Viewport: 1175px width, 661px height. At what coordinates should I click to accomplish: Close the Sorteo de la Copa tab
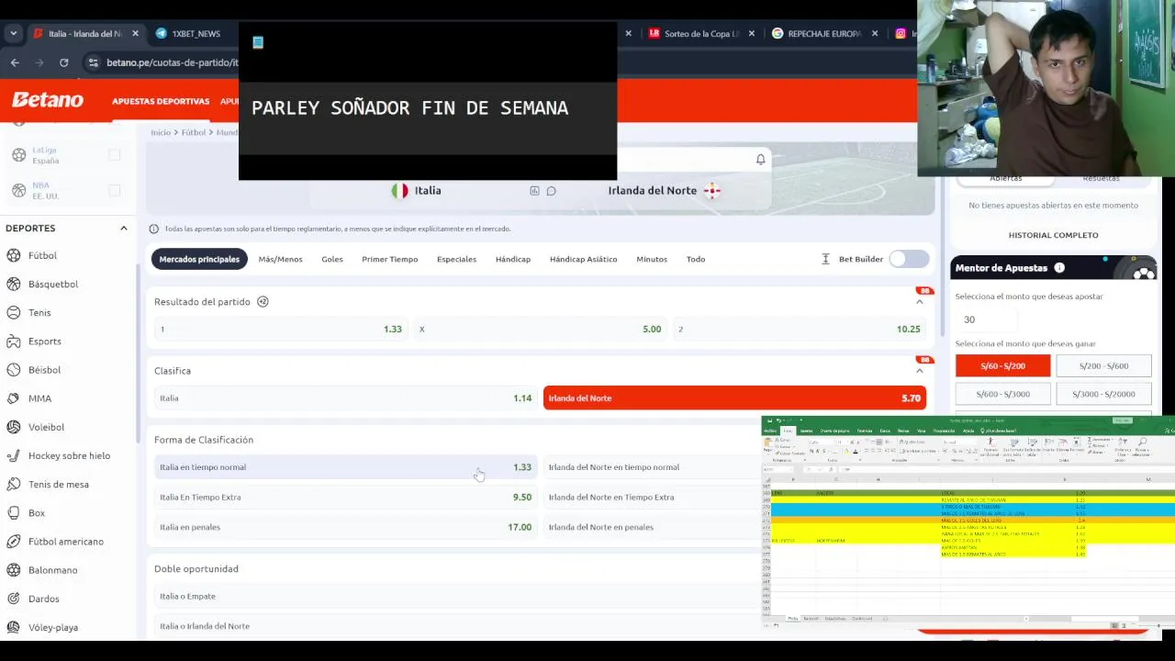tap(752, 33)
